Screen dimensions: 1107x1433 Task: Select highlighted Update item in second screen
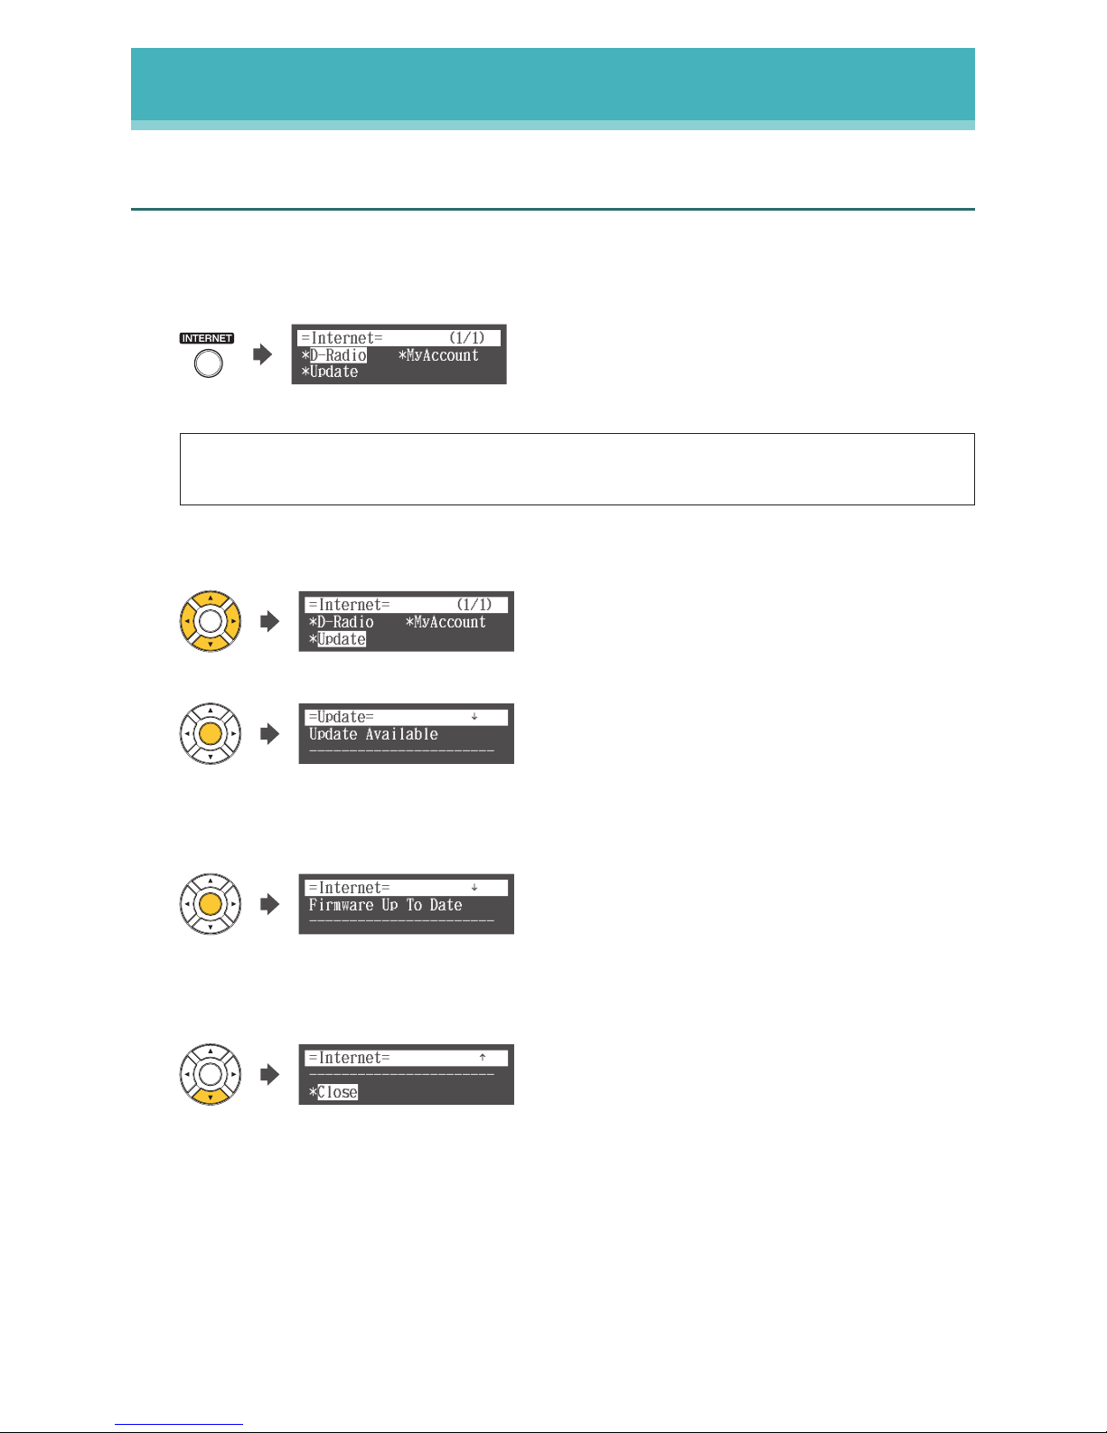(342, 639)
